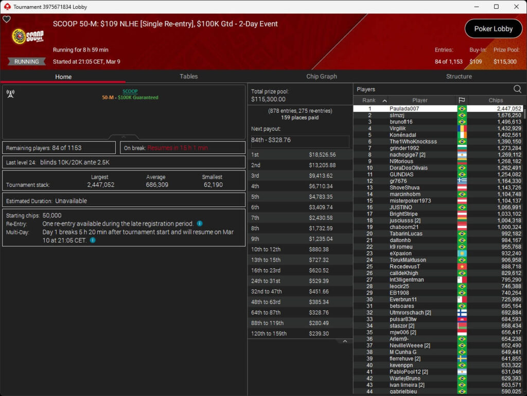
Task: Click the player search magnifier icon
Action: coord(517,89)
